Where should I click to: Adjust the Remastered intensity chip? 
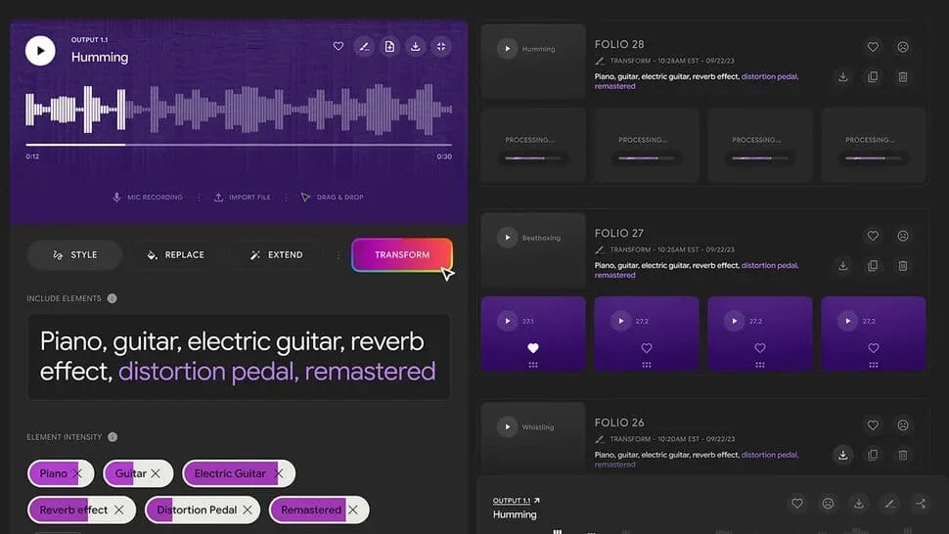coord(319,510)
